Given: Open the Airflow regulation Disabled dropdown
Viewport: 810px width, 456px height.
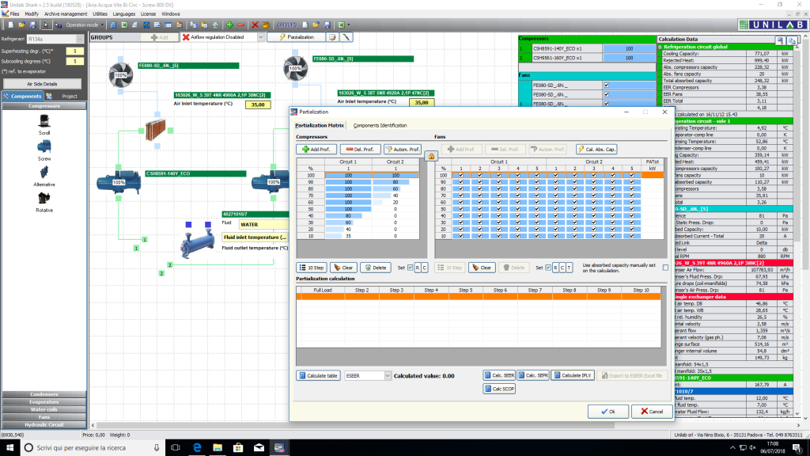Looking at the screenshot, I should (x=262, y=36).
